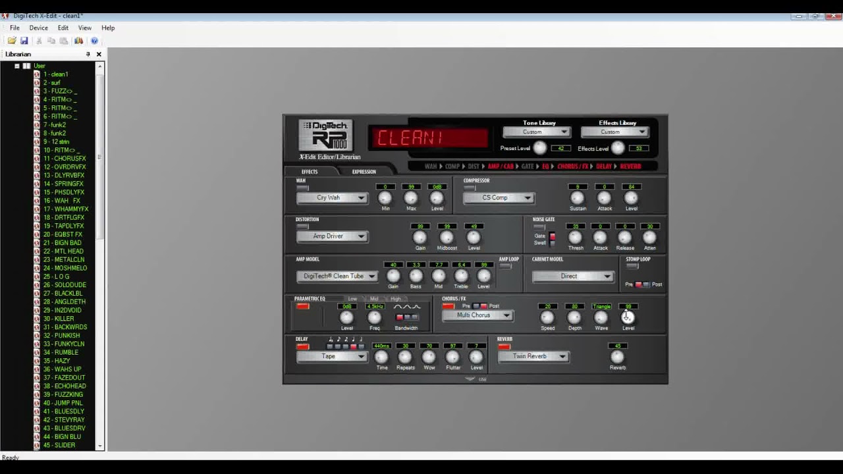
Task: Save preset with the floppy disk icon
Action: (24, 41)
